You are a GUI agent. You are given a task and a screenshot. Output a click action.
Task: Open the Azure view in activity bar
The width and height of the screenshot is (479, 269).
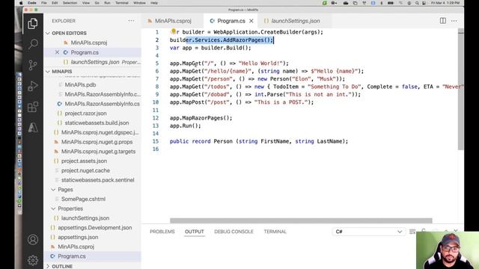(33, 127)
